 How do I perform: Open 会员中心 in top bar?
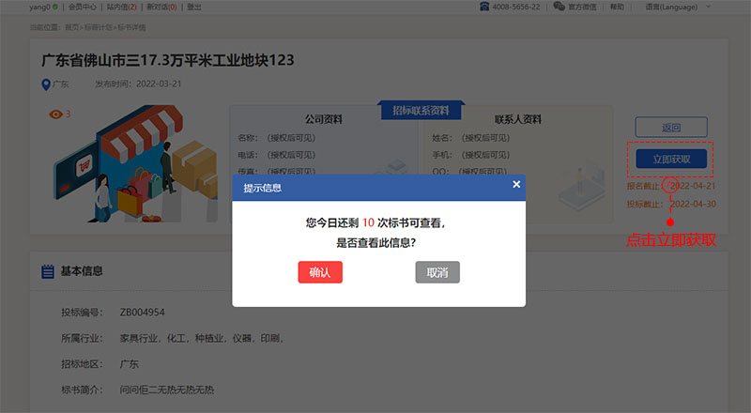coord(83,7)
